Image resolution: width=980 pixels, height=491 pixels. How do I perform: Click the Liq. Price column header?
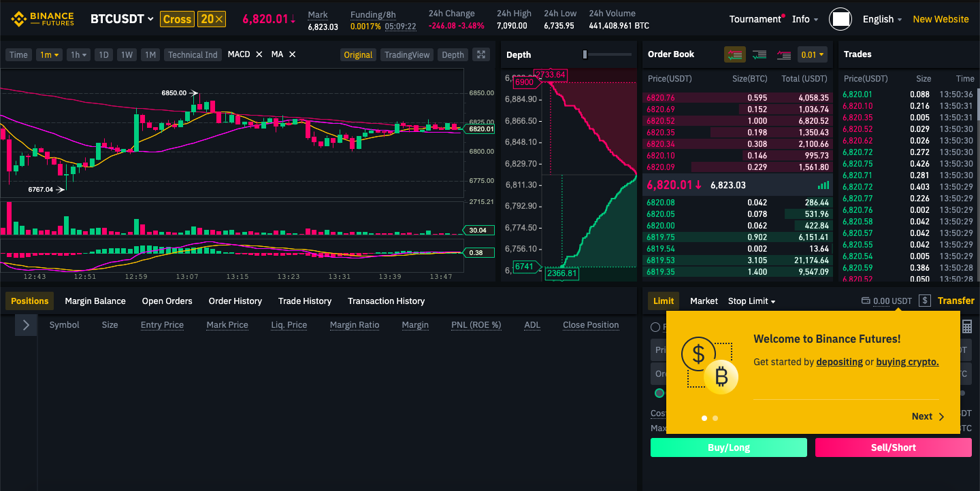click(289, 325)
